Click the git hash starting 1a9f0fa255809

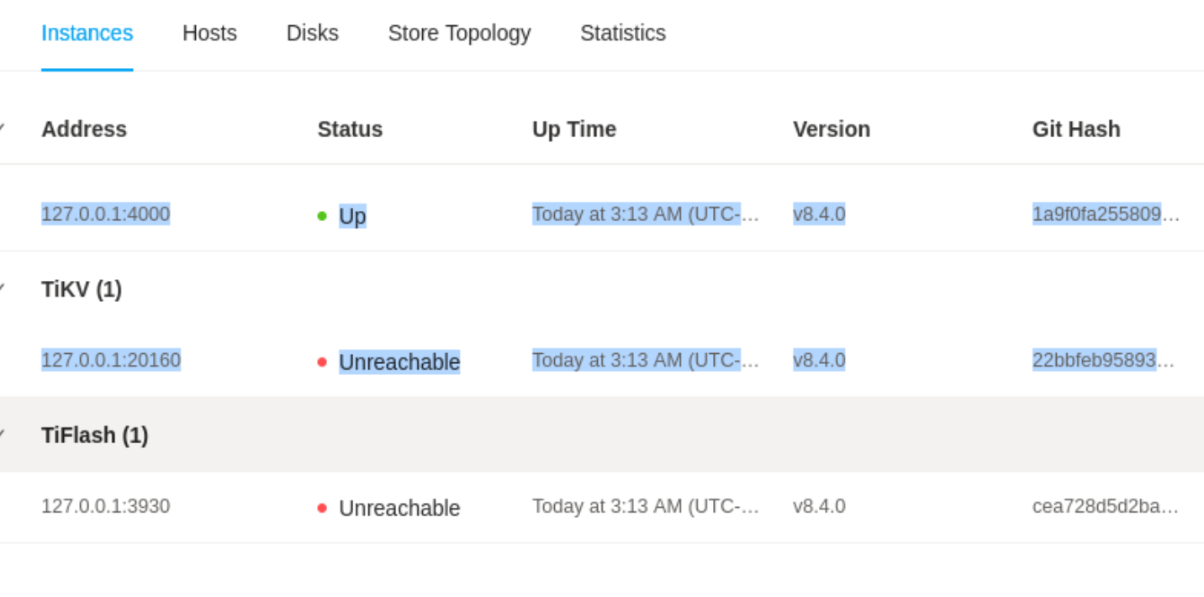pyautogui.click(x=1105, y=214)
